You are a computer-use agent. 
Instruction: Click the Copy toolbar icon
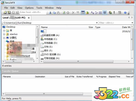point(54,12)
